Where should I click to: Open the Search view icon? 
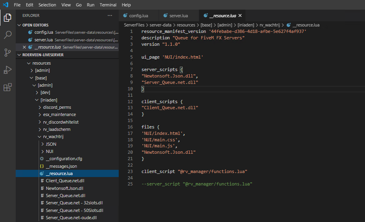(x=8, y=35)
